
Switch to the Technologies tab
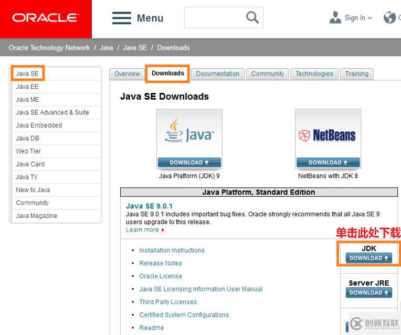(x=314, y=74)
